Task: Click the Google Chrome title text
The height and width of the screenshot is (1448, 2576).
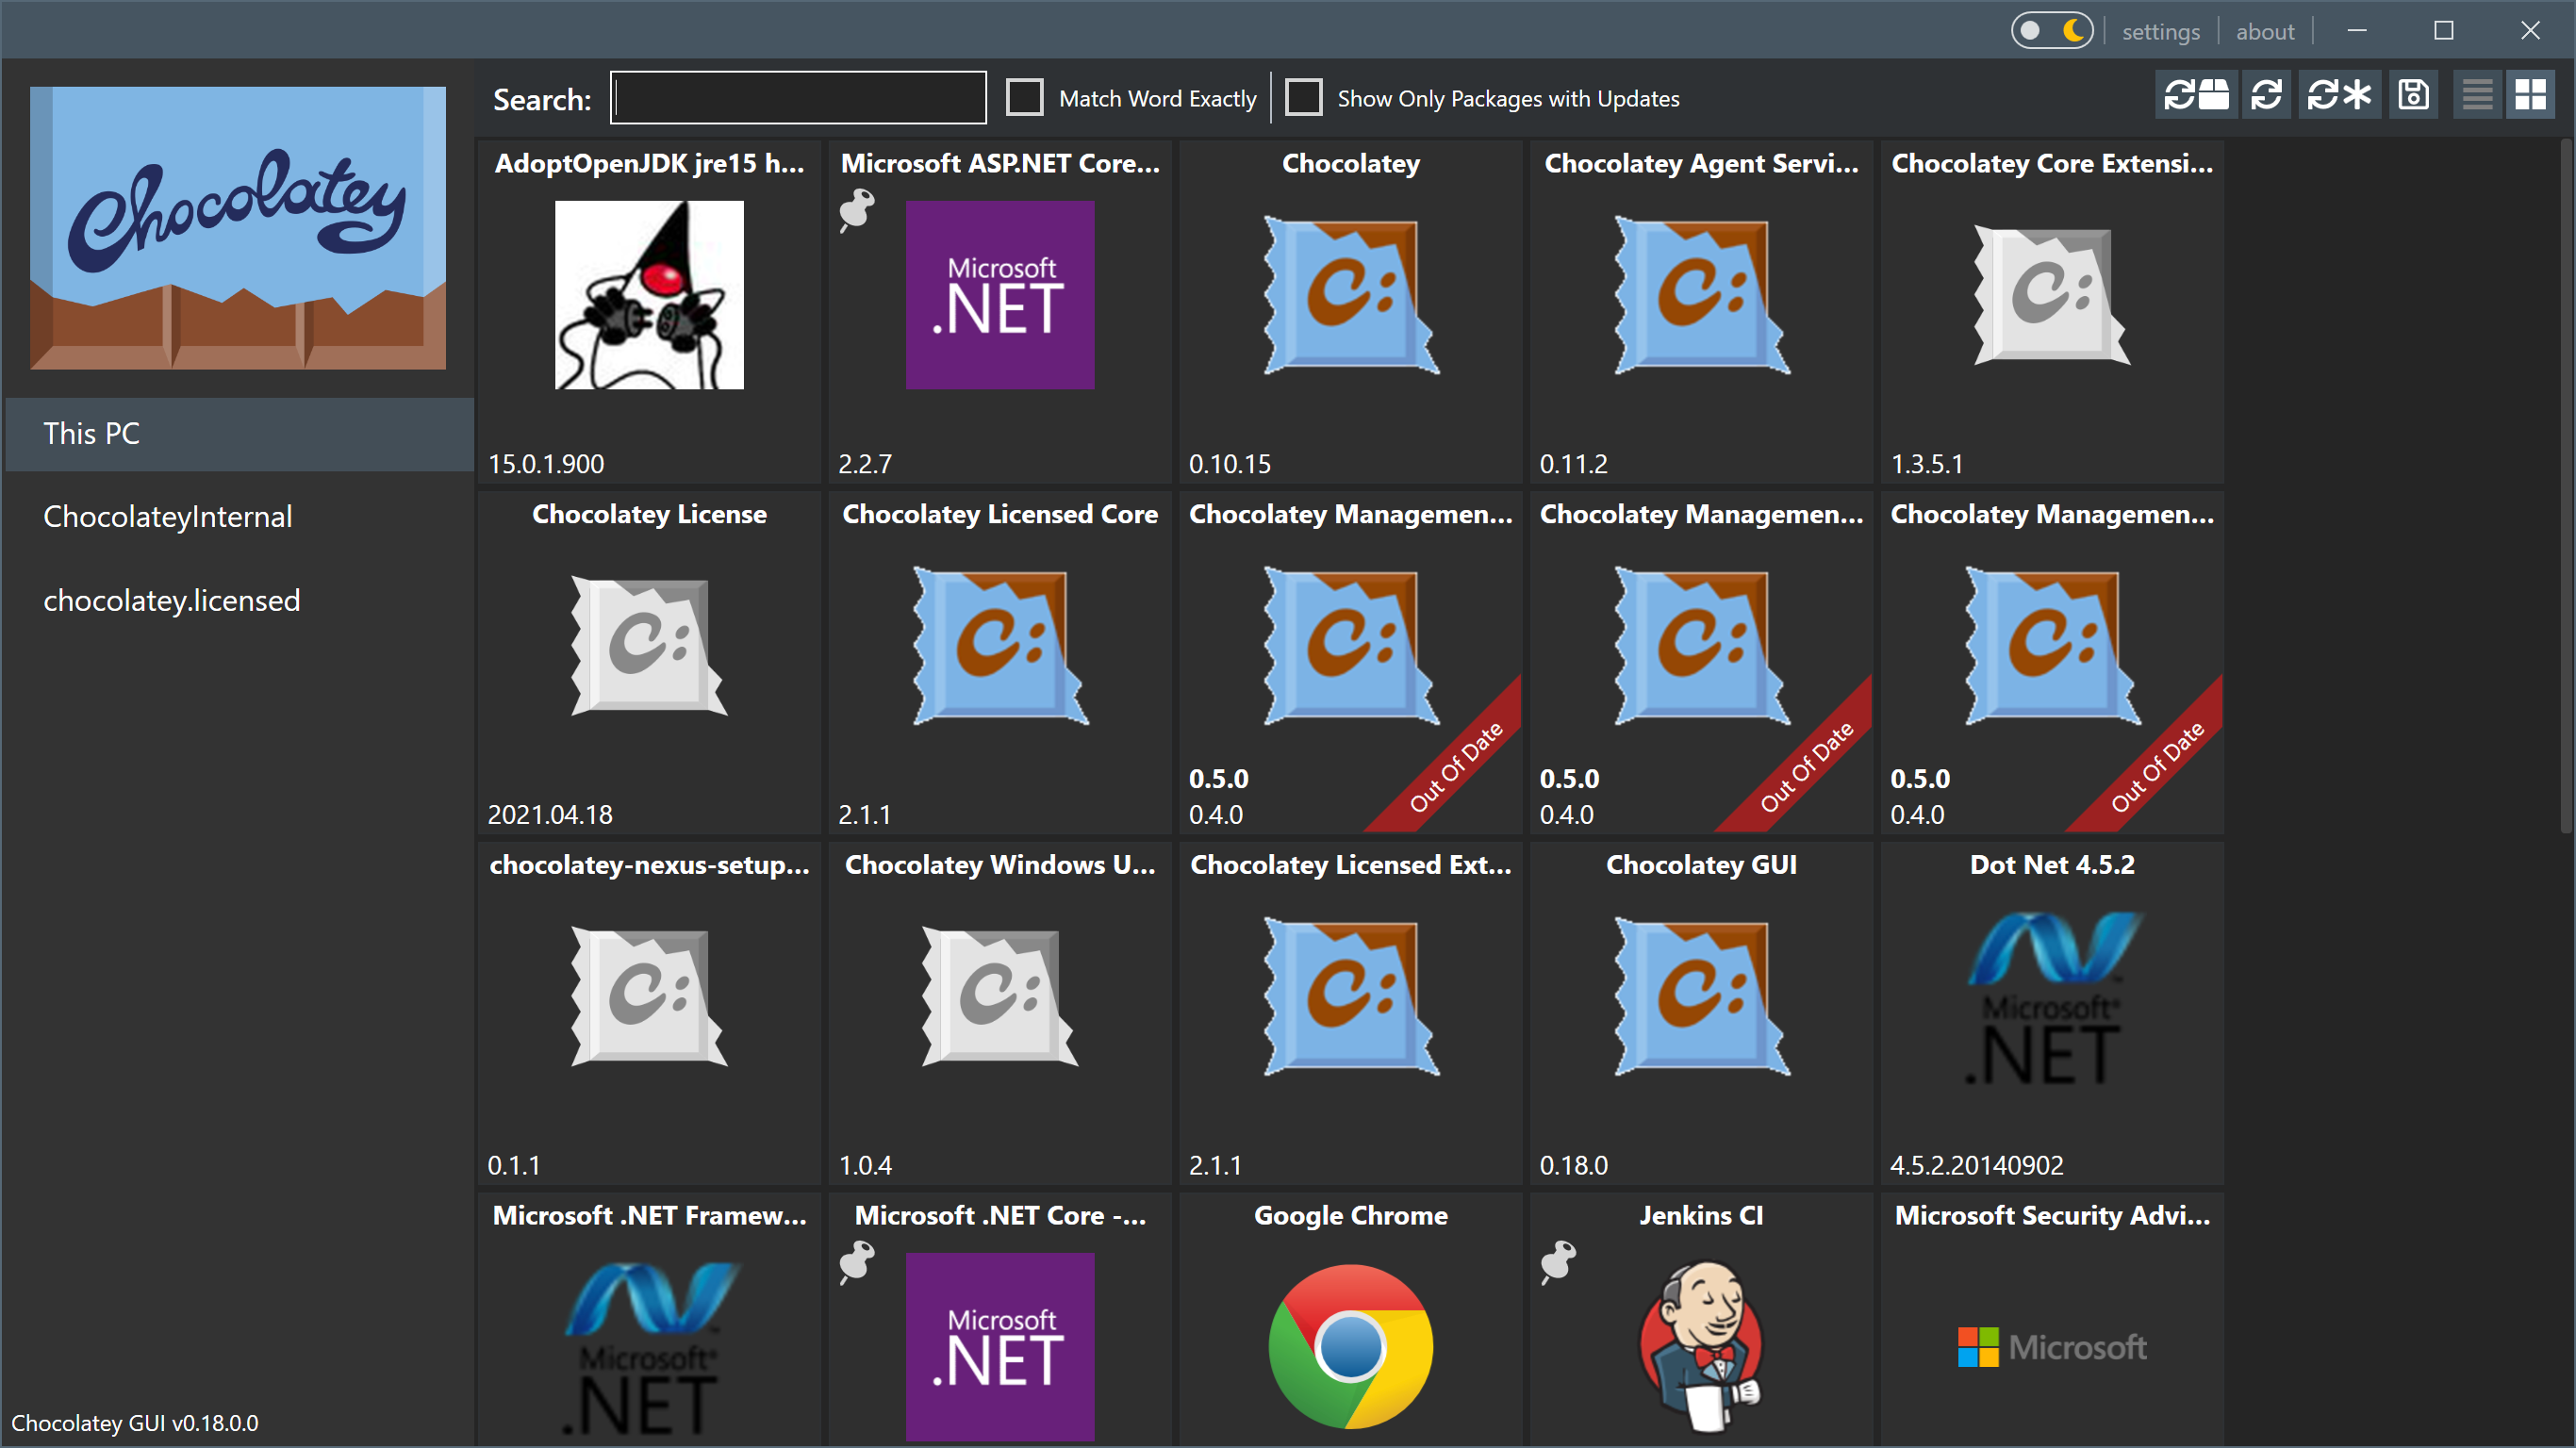Action: pos(1351,1216)
